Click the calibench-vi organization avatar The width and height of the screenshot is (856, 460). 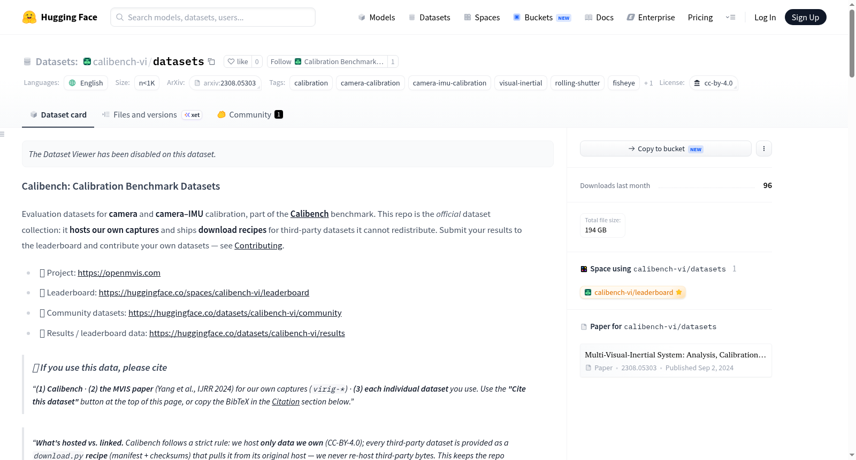(x=87, y=61)
